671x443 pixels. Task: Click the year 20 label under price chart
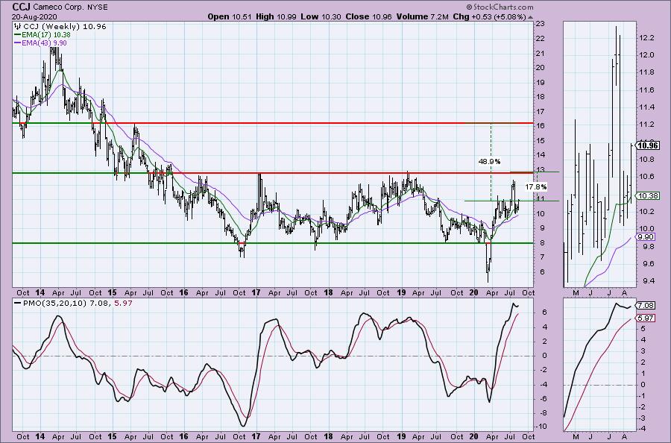[x=473, y=292]
